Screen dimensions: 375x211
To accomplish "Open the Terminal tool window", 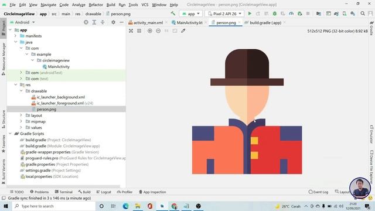I will (x=64, y=192).
